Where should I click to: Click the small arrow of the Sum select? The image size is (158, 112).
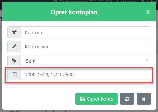148,60
